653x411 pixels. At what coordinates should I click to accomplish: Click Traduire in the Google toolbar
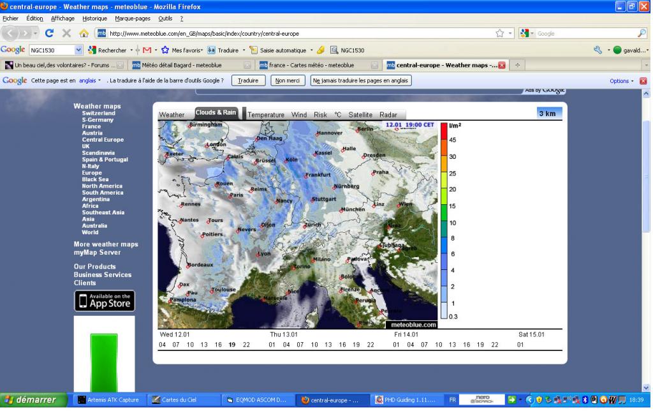pyautogui.click(x=223, y=50)
